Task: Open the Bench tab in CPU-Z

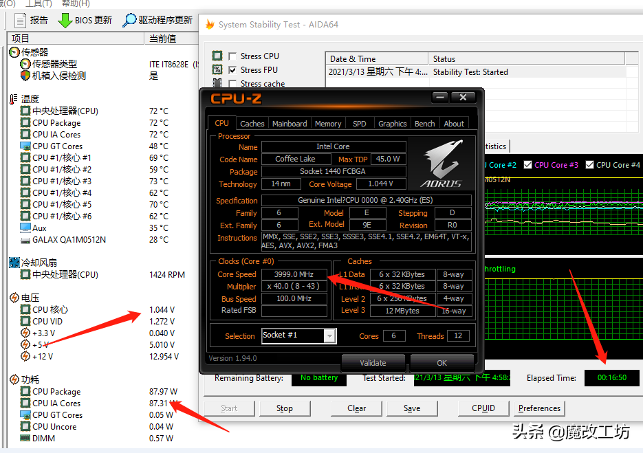Action: [425, 124]
